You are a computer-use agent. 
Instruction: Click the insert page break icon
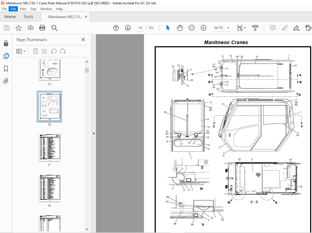(44, 51)
